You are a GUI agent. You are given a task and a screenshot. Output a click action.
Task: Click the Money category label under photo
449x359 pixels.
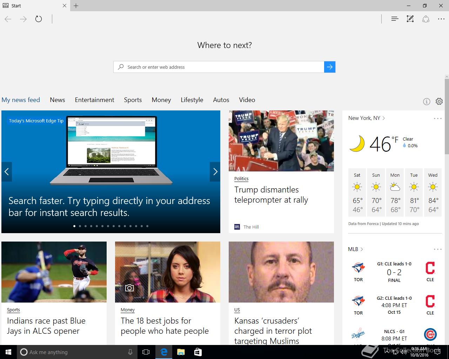point(128,310)
